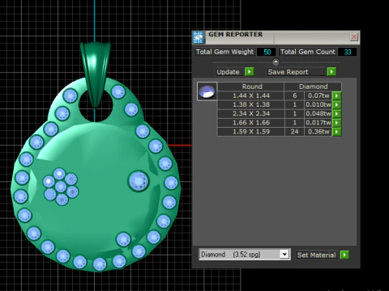Select the pendant's green bail in viewport
This screenshot has height=291, width=389.
95,74
